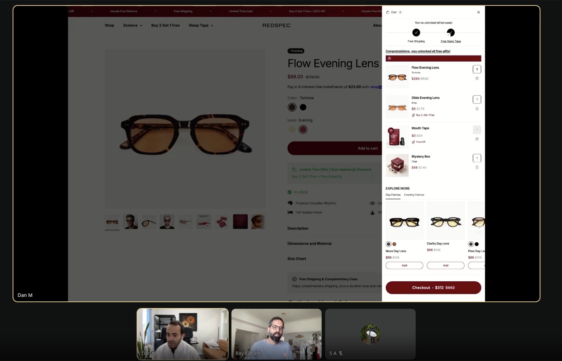Select the dark red square thumbnail
Screen dimensions: 562x361
(x=240, y=222)
